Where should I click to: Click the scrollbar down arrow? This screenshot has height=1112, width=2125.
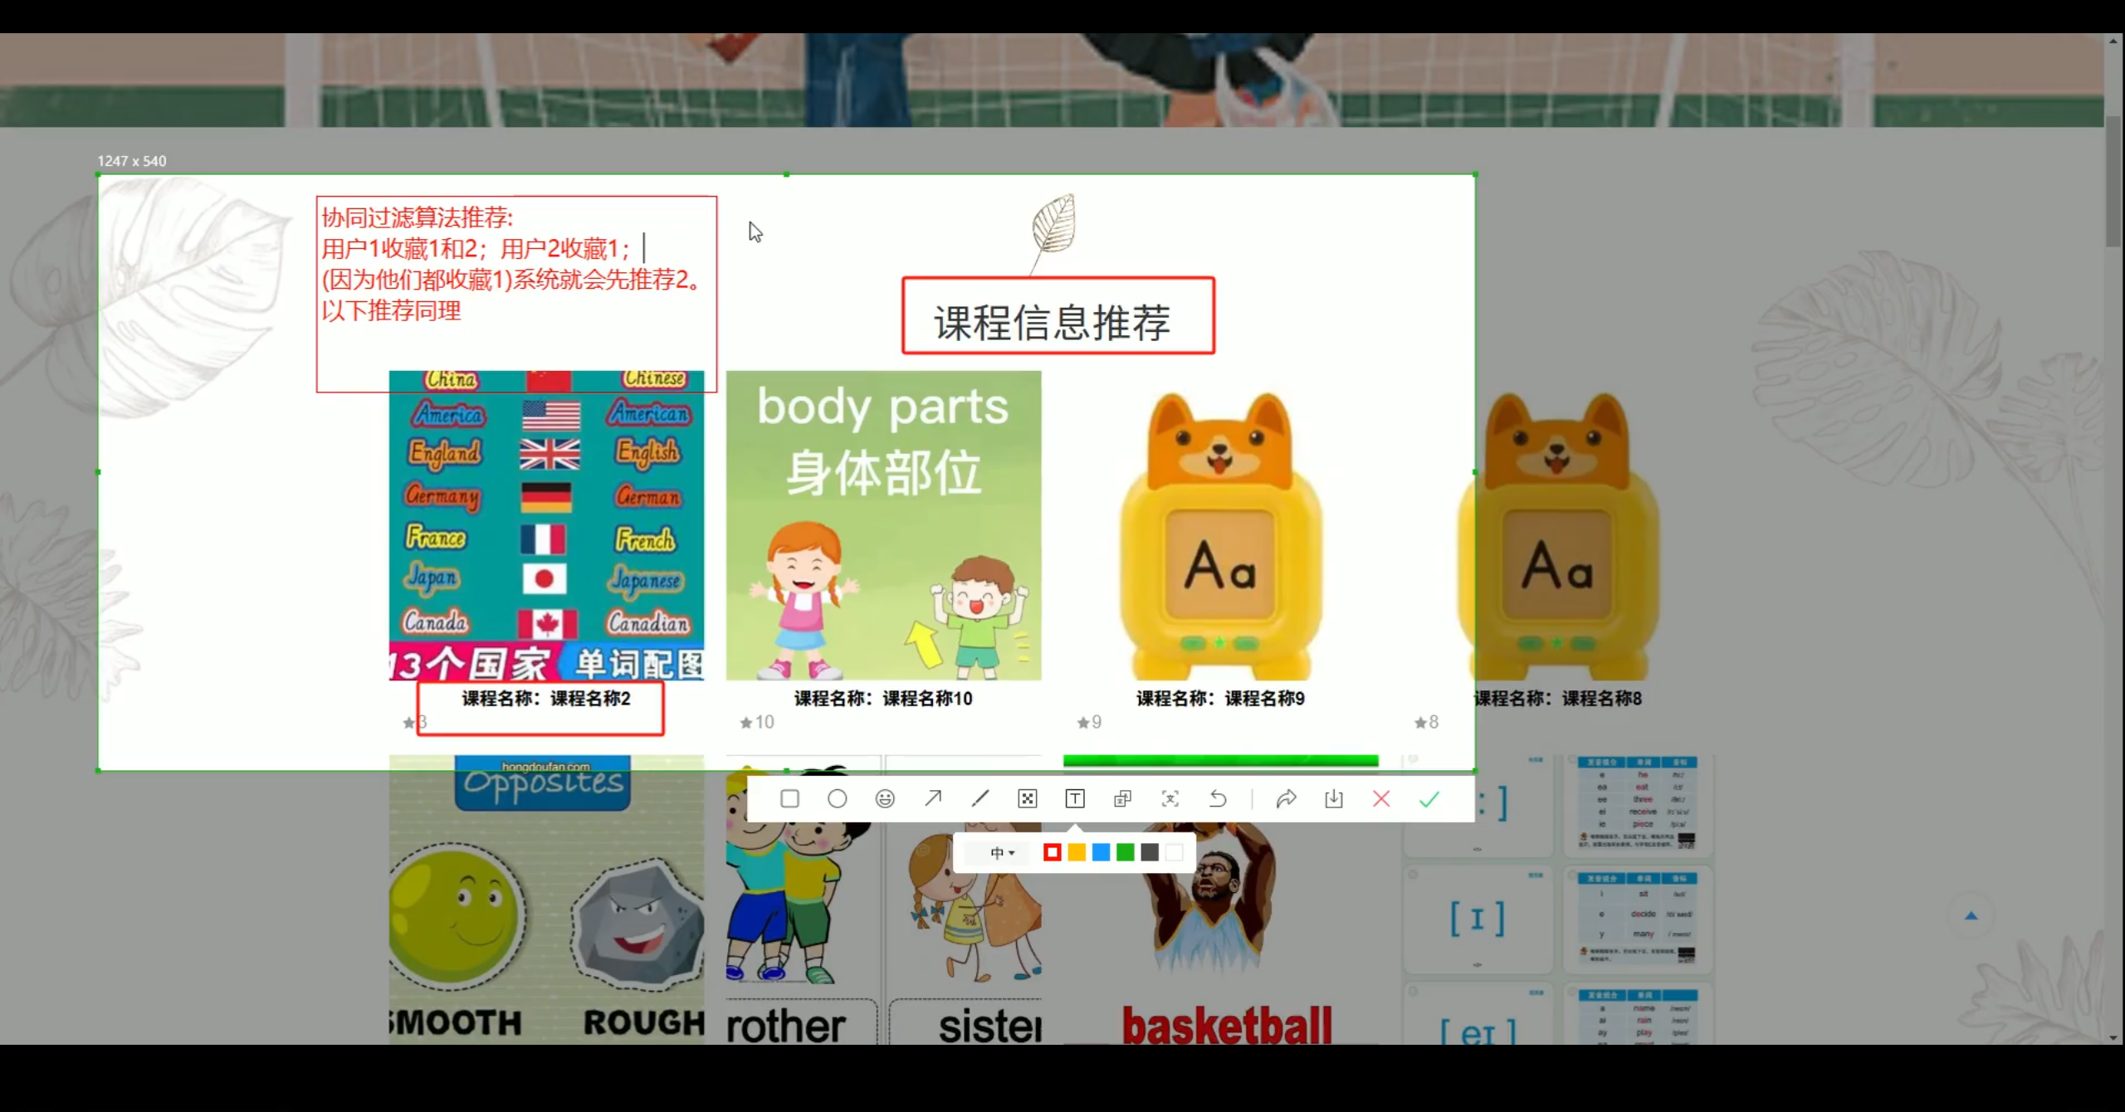(x=2113, y=1037)
